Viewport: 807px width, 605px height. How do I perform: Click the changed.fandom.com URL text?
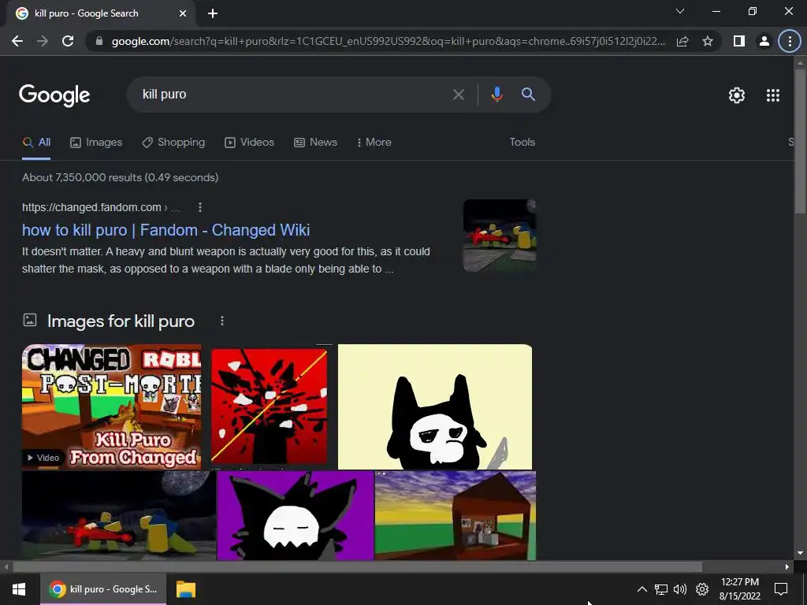point(91,207)
